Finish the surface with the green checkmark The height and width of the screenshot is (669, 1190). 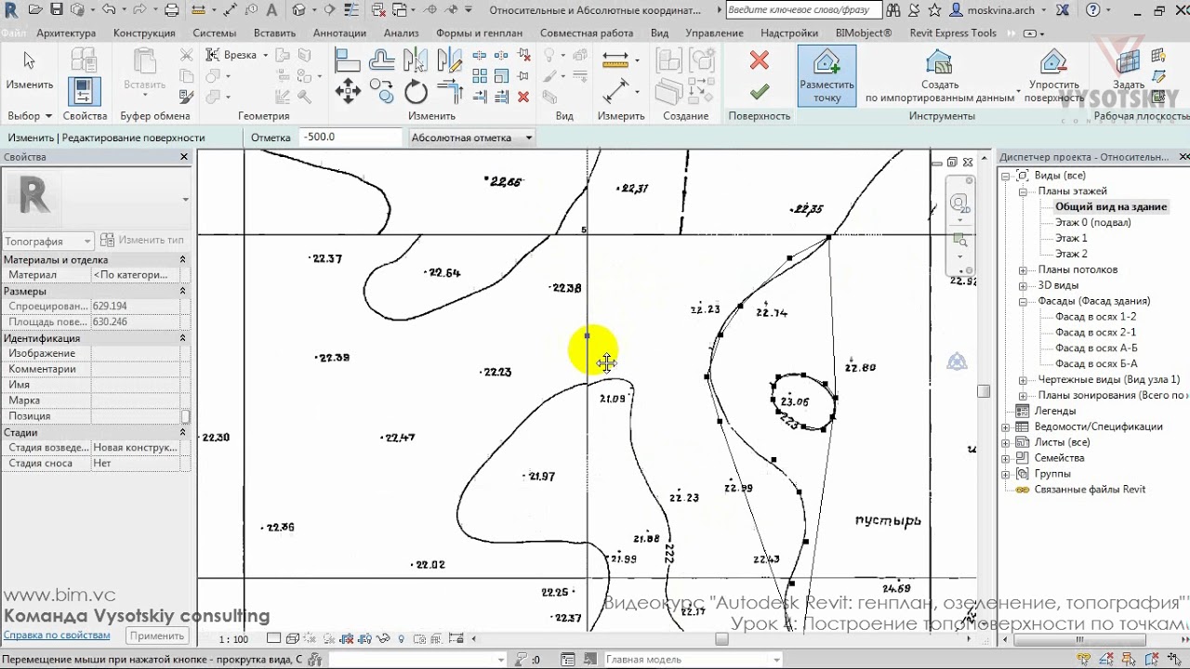(760, 91)
